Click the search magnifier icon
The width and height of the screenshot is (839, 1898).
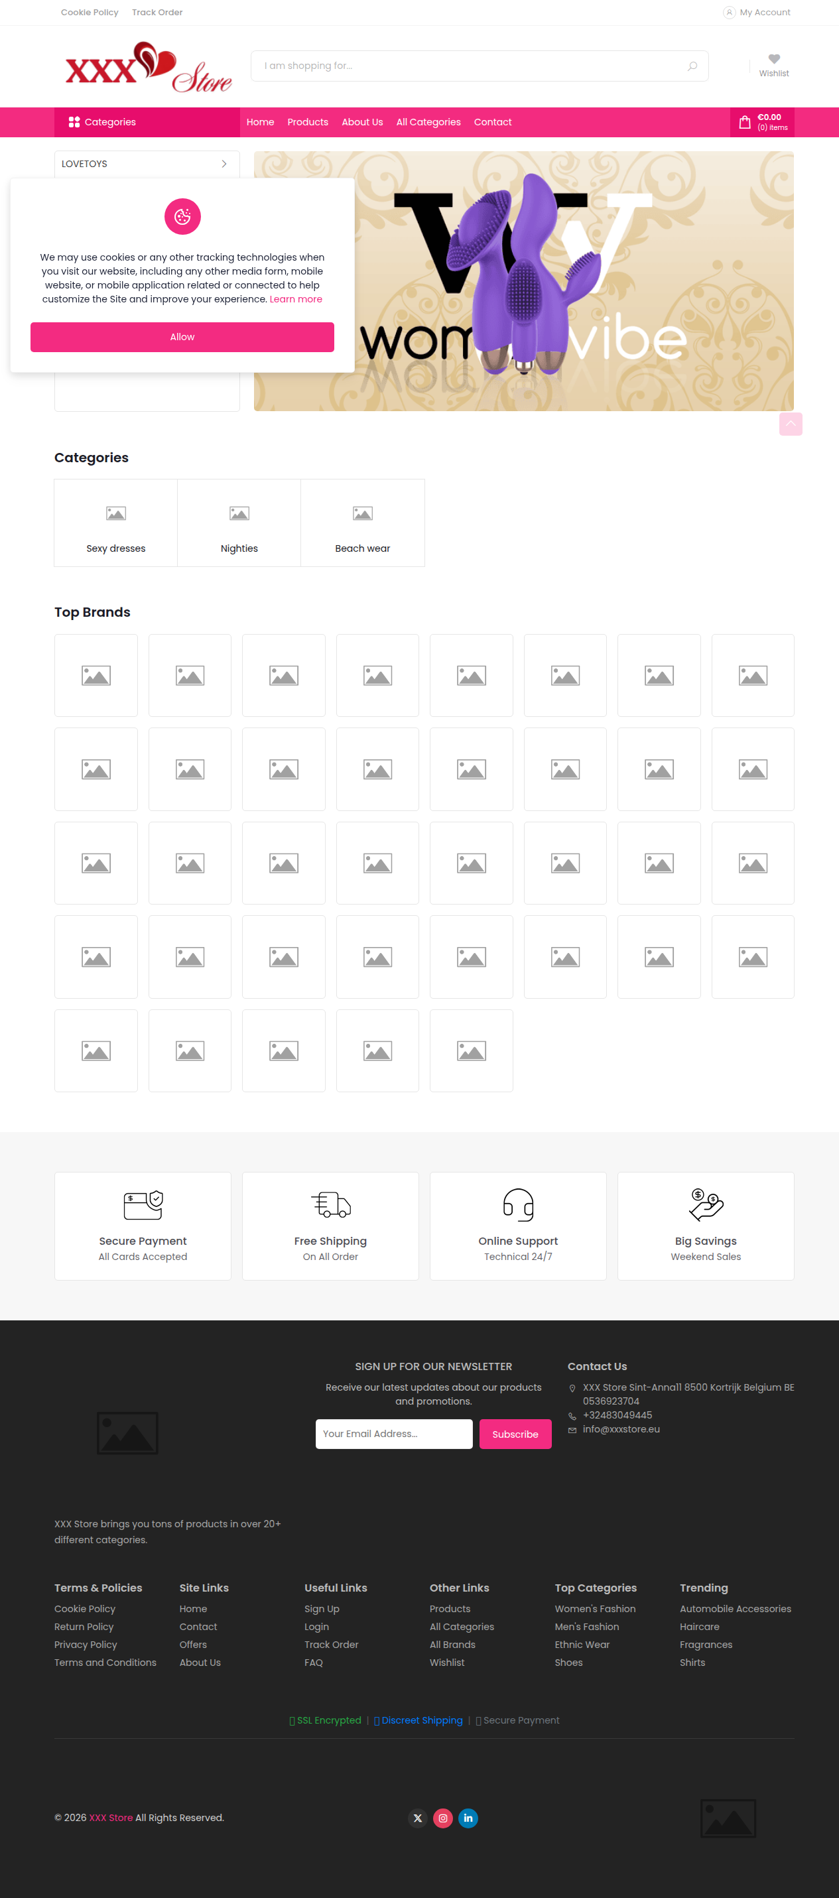[x=692, y=66]
